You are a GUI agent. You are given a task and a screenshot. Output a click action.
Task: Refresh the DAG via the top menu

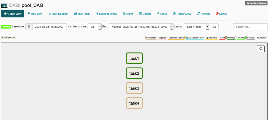pos(203,14)
